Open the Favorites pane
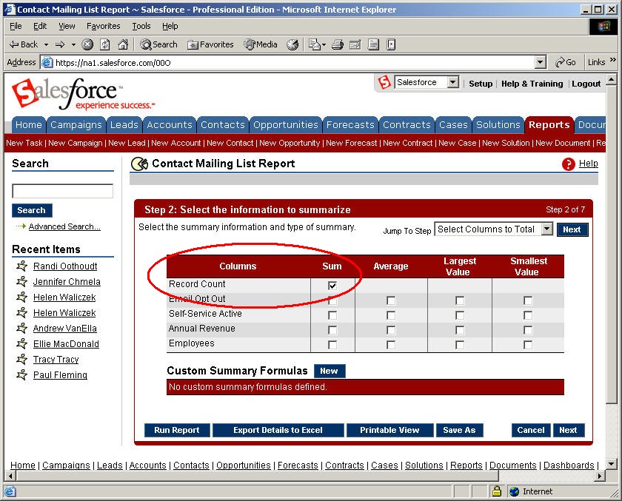The width and height of the screenshot is (622, 501). pos(210,44)
